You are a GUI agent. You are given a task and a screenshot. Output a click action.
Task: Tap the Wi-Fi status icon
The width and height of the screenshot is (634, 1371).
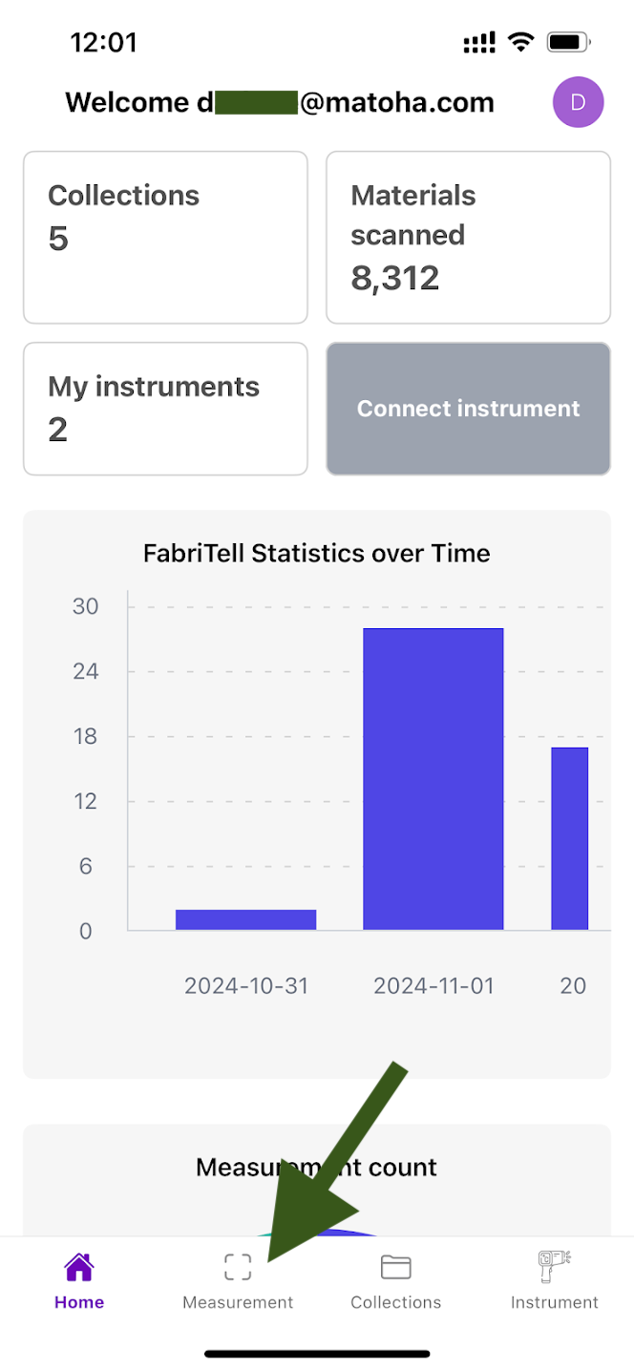(520, 42)
